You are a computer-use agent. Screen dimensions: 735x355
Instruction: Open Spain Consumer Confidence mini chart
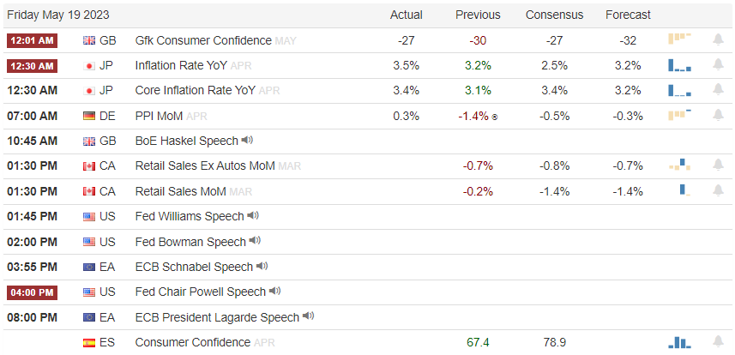point(680,343)
